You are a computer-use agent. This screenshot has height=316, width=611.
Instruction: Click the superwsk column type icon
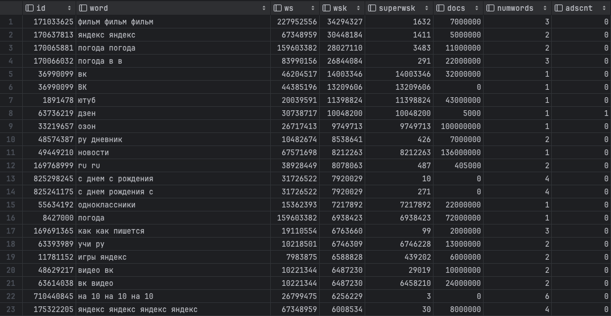(x=371, y=8)
